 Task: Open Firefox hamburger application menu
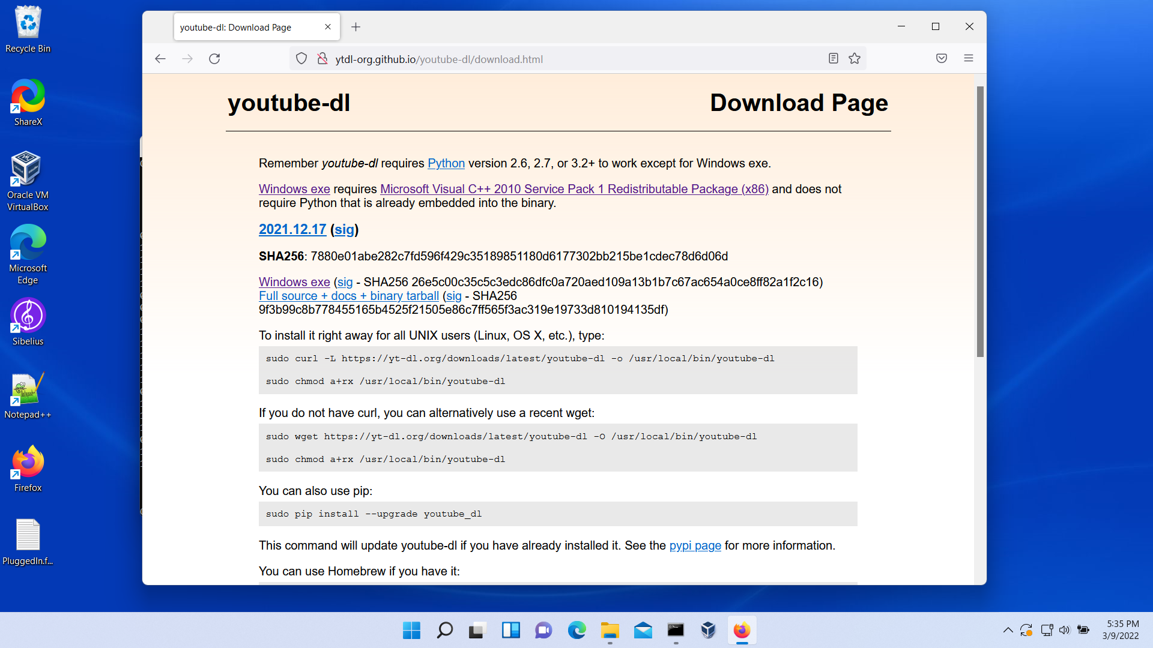968,59
